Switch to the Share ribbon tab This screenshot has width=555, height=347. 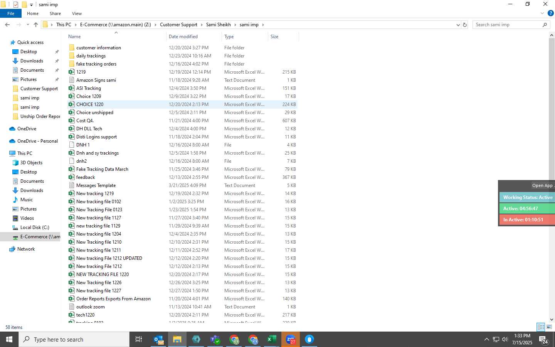[55, 13]
